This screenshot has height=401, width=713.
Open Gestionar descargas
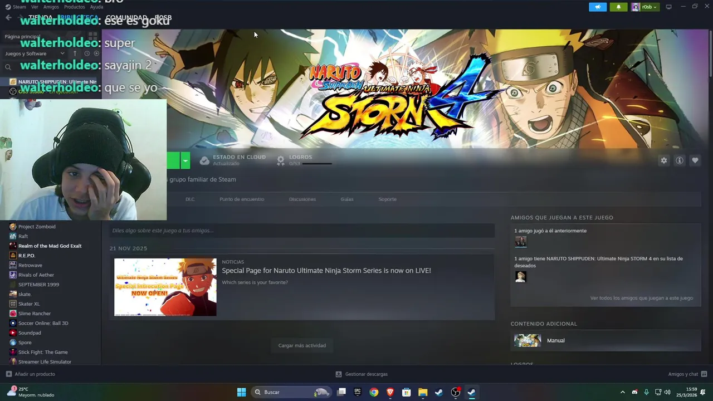click(x=362, y=374)
